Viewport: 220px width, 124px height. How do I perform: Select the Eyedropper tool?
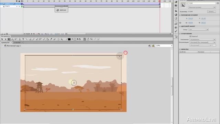(x=51, y=39)
